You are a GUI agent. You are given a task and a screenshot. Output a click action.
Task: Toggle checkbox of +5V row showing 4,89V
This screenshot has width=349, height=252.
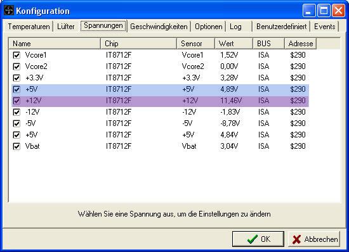point(16,89)
